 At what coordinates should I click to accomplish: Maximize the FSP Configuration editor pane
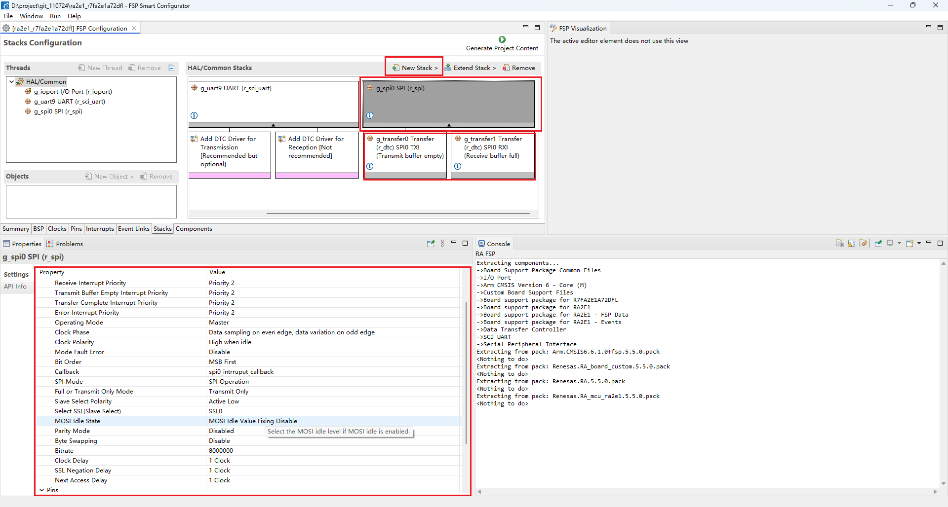click(537, 28)
